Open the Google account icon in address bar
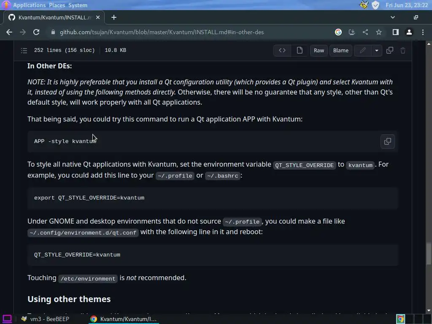Image resolution: width=432 pixels, height=324 pixels. tap(338, 32)
